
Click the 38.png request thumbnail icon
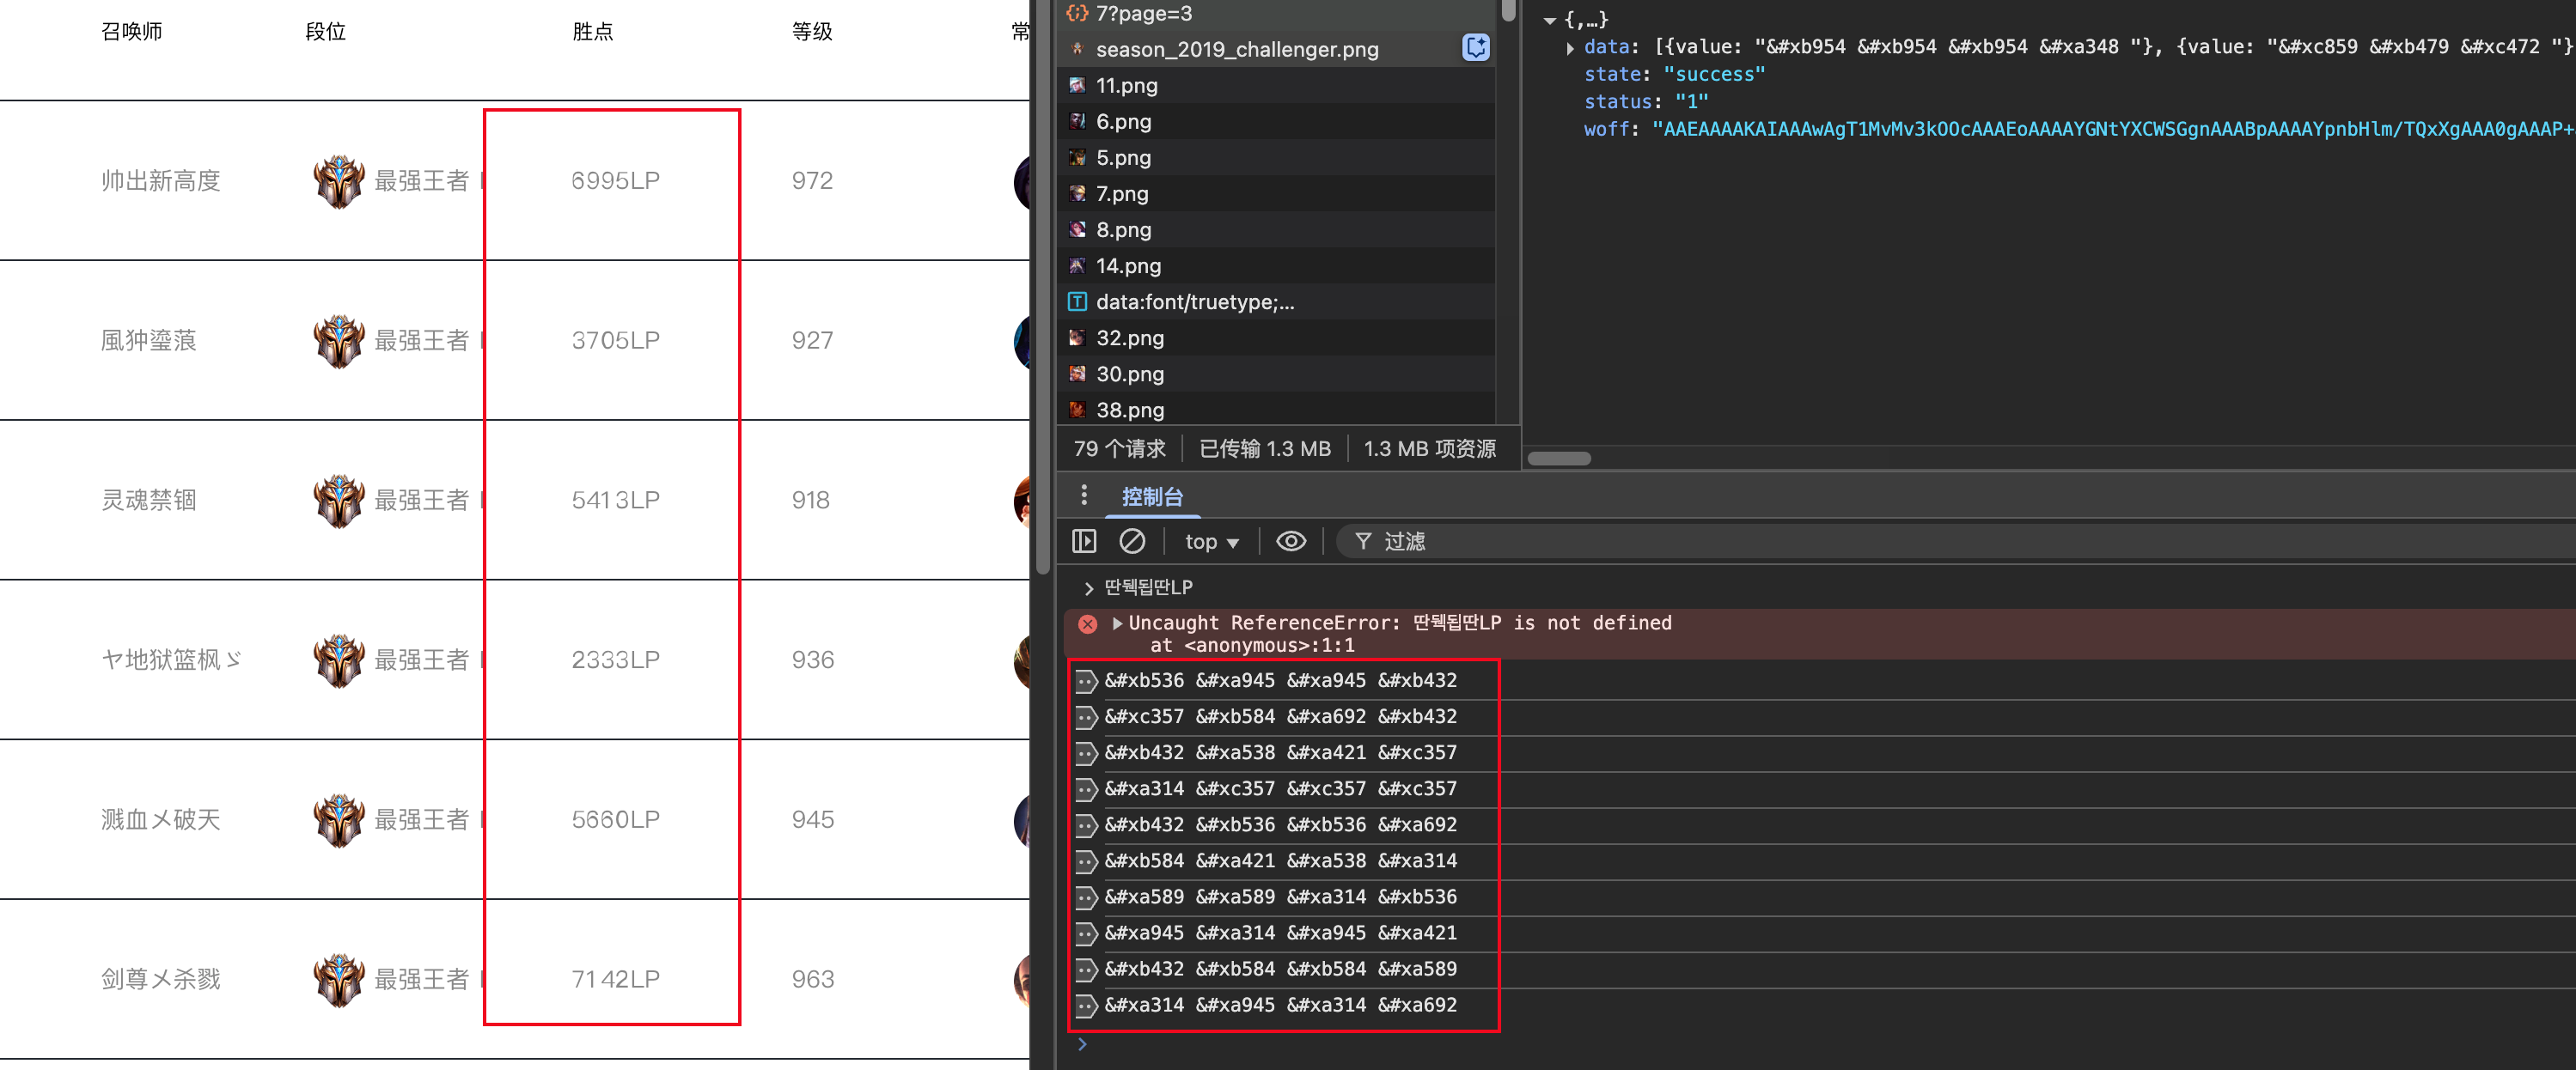(1077, 410)
